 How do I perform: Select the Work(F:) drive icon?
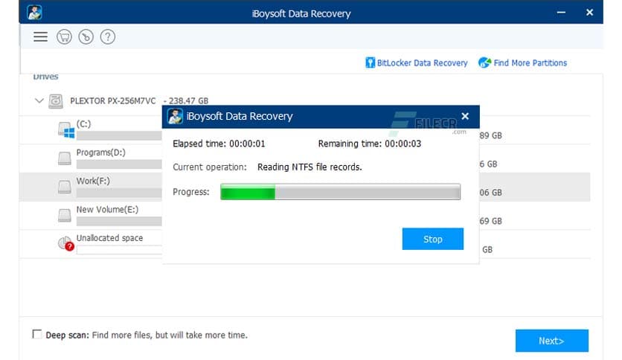coord(64,187)
